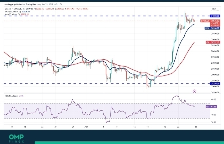Click the 12 date label on the time axis
Viewport: 224px width, 144px height.
(x=134, y=127)
